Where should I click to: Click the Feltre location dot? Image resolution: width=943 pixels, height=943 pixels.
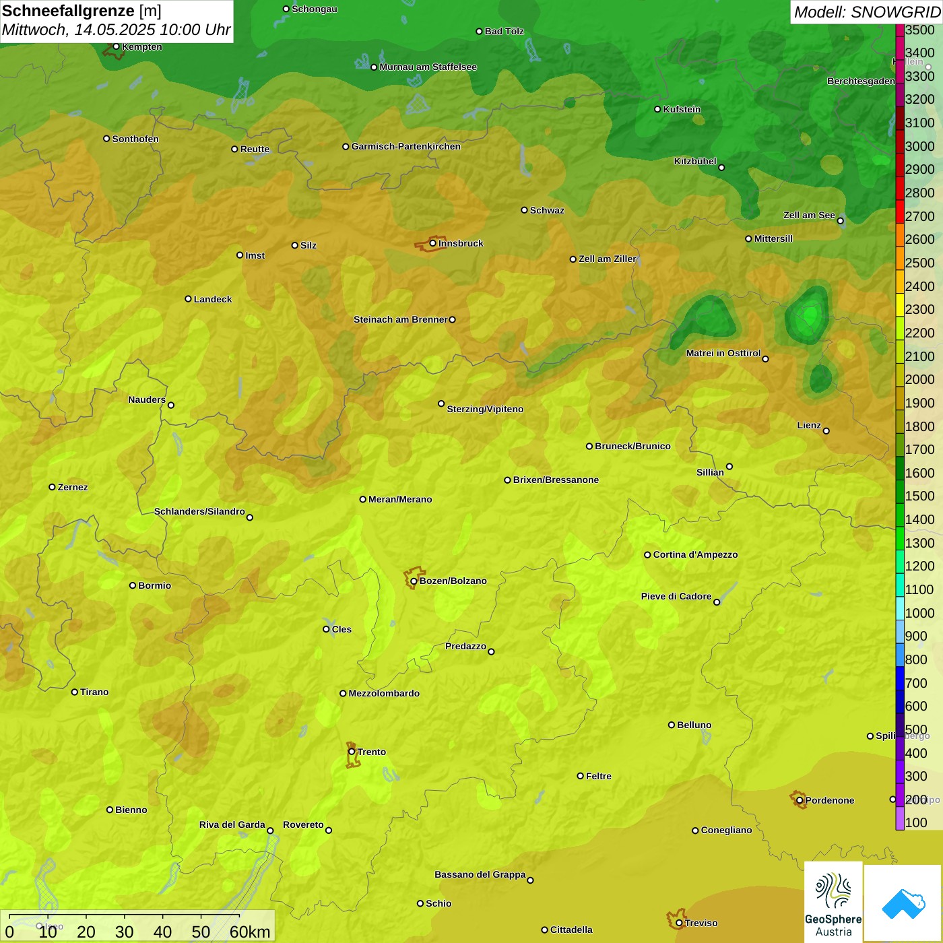[580, 776]
